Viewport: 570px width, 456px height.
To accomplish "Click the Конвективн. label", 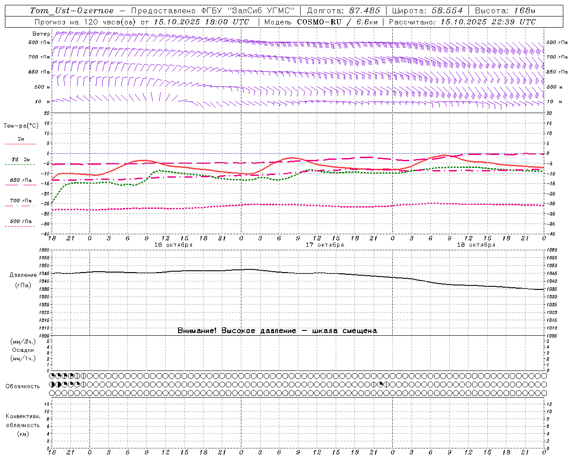I will (x=23, y=417).
